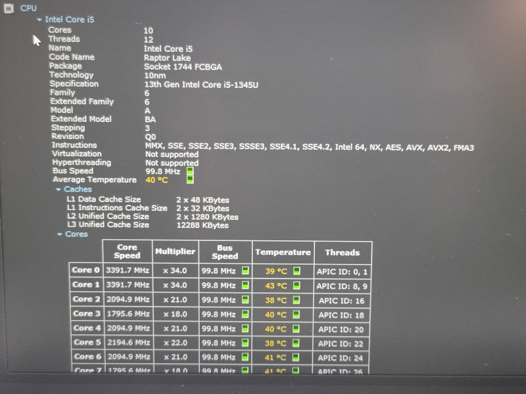Screen dimensions: 526x394
Task: Click the APIC ID: 24 cell
Action: click(341, 358)
